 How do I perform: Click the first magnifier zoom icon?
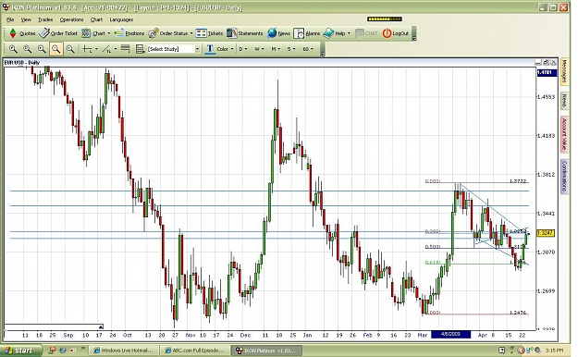tap(13, 49)
